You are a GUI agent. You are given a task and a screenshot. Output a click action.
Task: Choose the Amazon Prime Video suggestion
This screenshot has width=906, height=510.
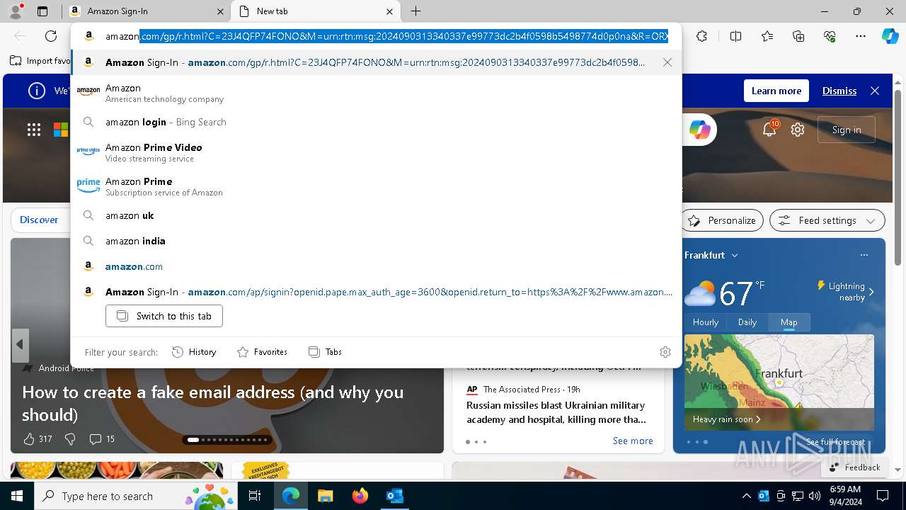(376, 152)
